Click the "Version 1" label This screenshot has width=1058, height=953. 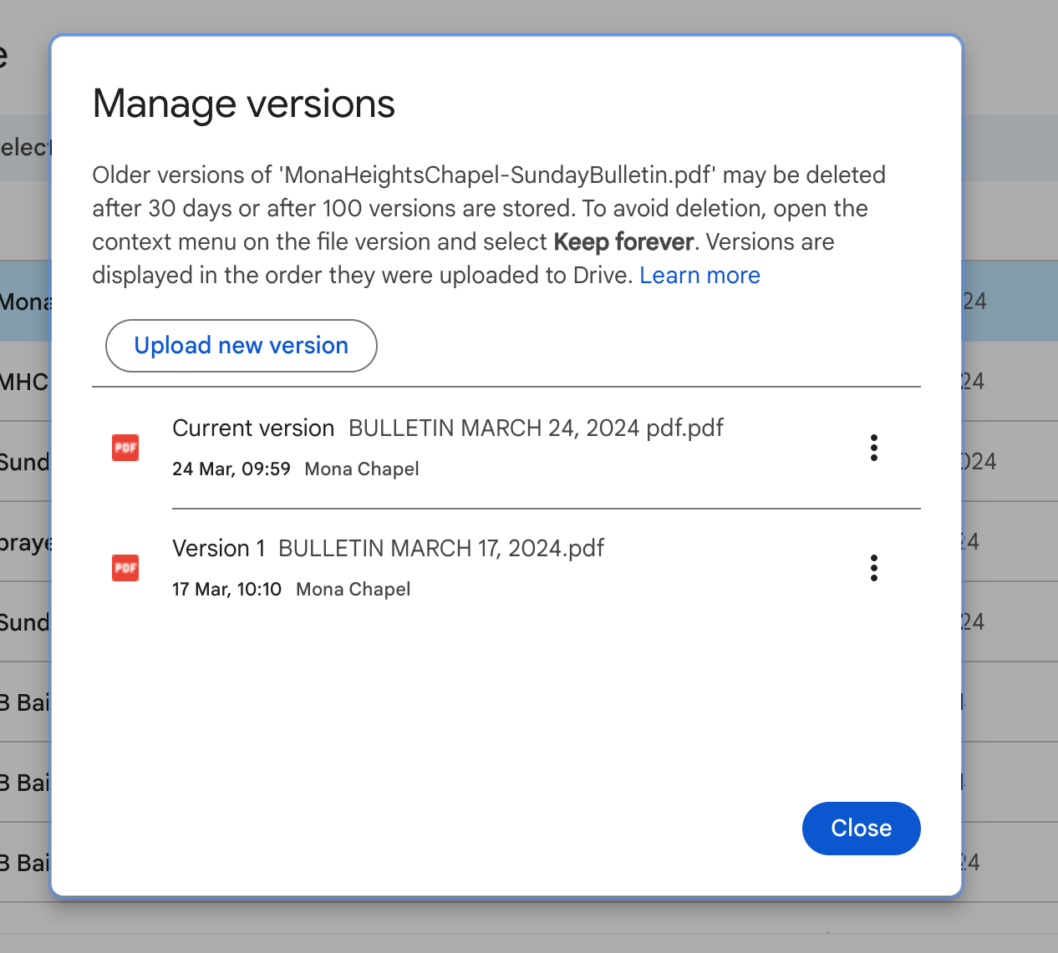(218, 548)
